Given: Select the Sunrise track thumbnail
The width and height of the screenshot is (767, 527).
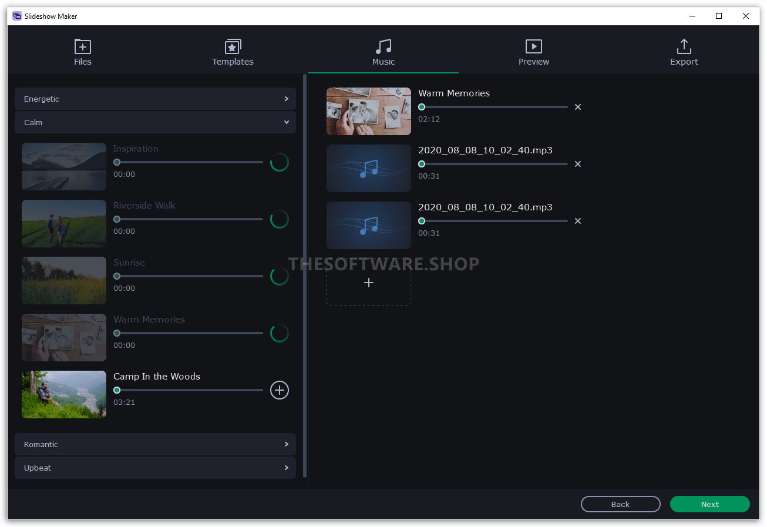Looking at the screenshot, I should point(63,280).
